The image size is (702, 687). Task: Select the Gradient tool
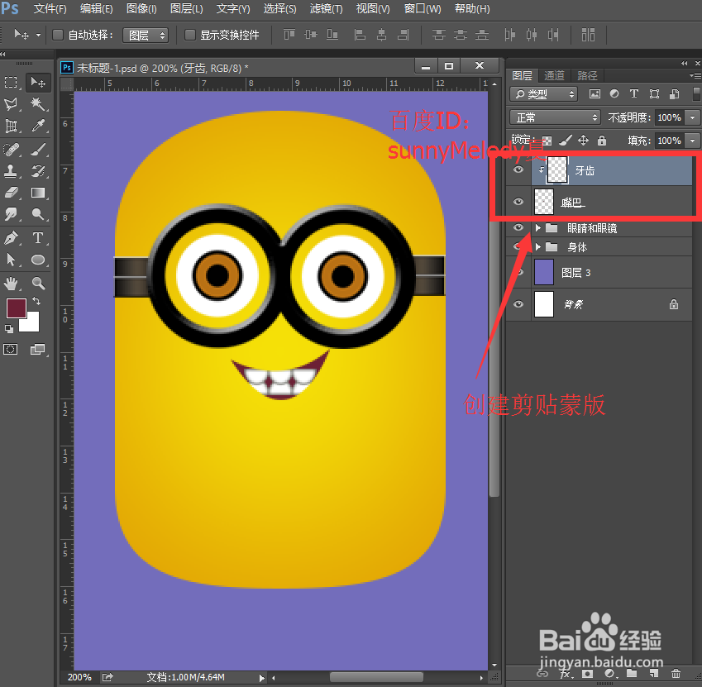(38, 193)
